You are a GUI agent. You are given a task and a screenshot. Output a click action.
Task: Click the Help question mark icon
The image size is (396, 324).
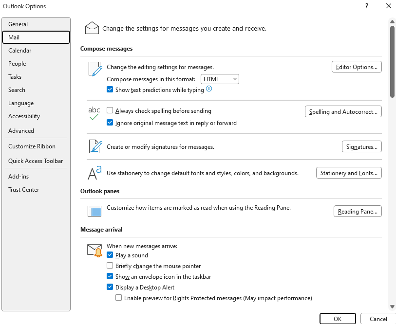(x=367, y=6)
